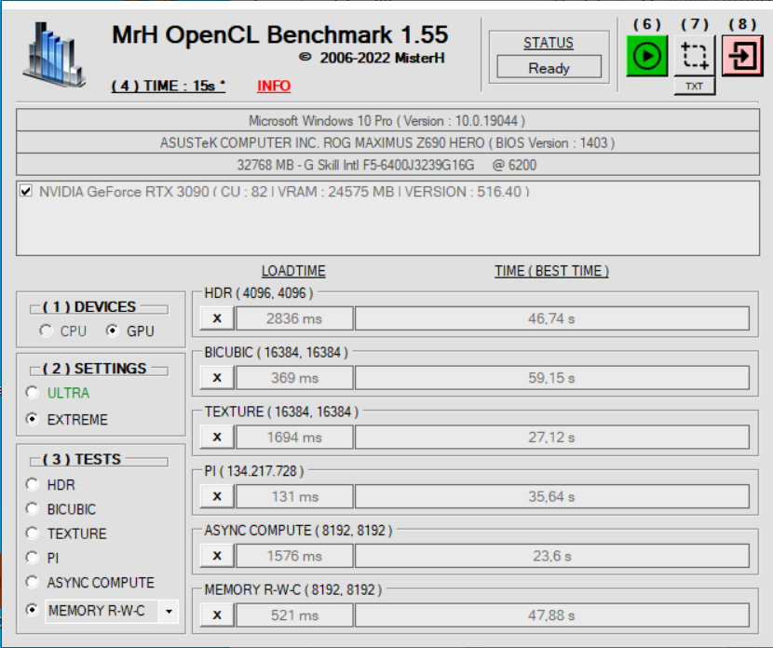Image resolution: width=773 pixels, height=648 pixels.
Task: Click the BICUBIC loadtime field 369 ms
Action: point(295,377)
